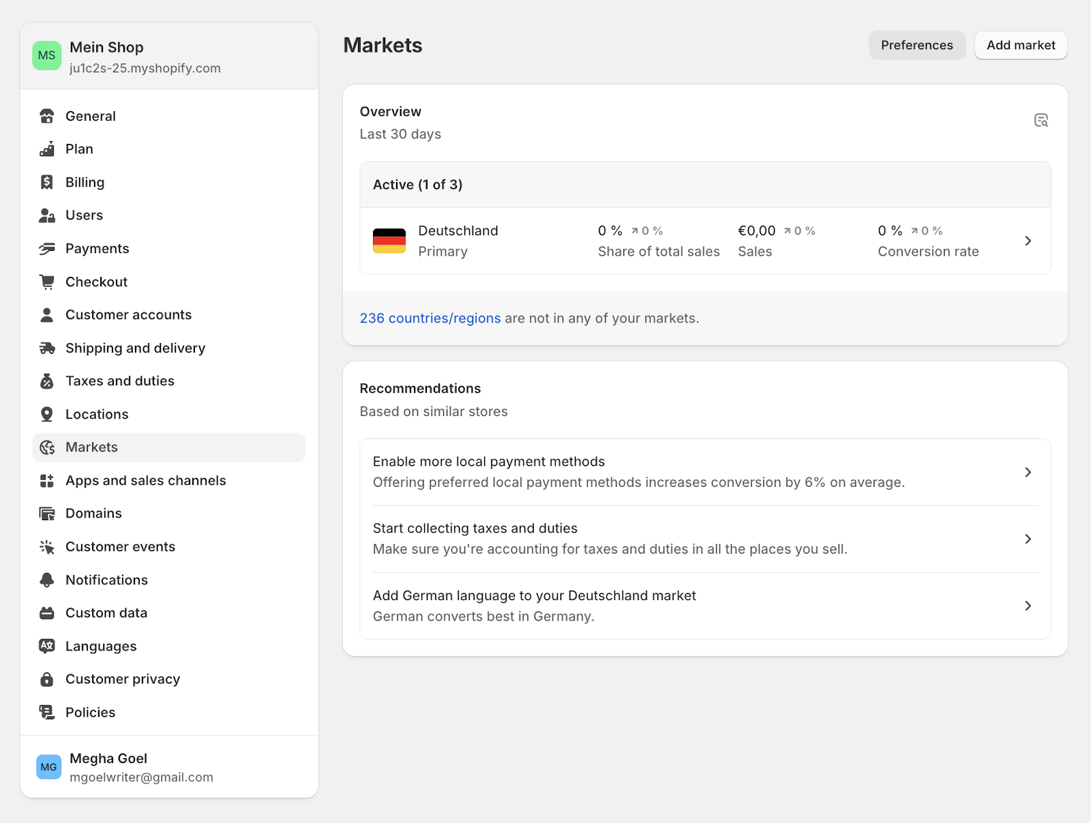Open Enable more local payment methods chevron

pos(1028,472)
